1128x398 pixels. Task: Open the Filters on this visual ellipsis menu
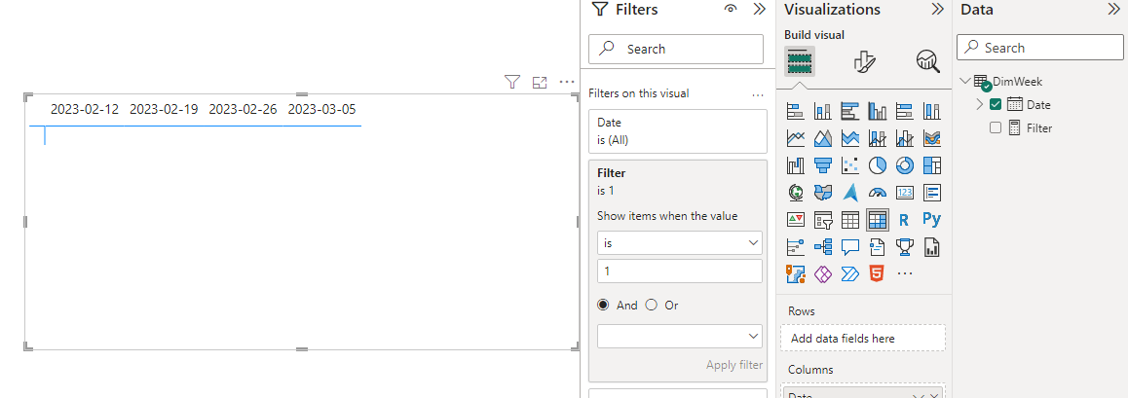(x=757, y=94)
